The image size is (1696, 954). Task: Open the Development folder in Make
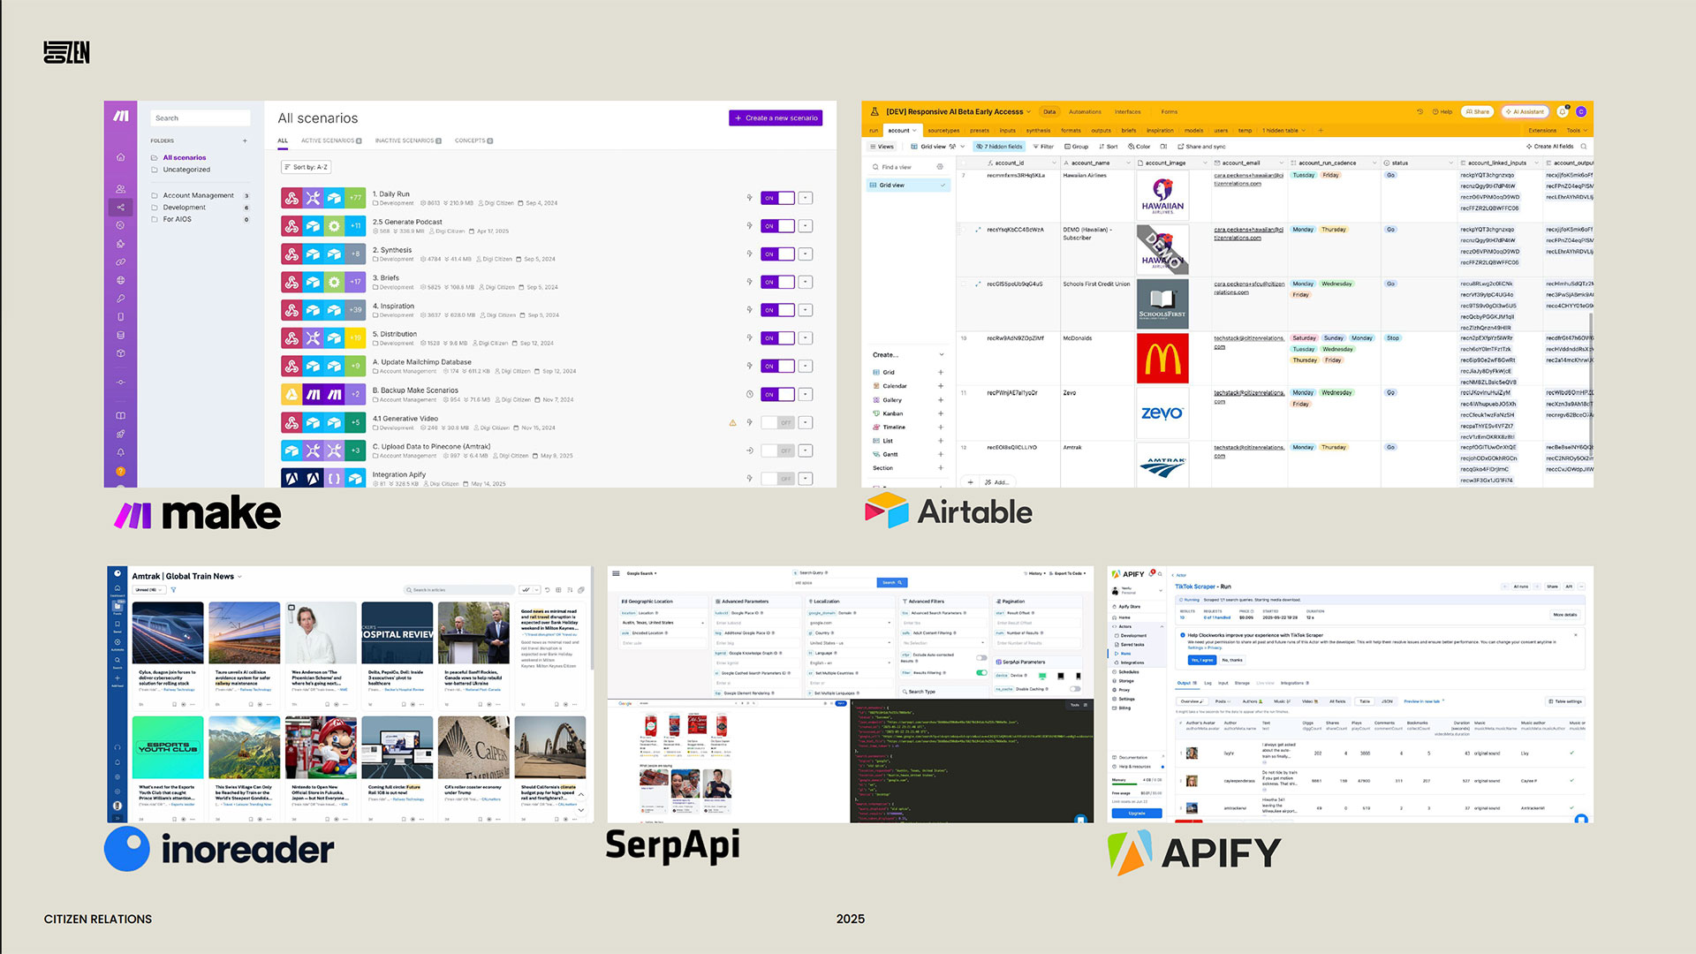(x=184, y=208)
